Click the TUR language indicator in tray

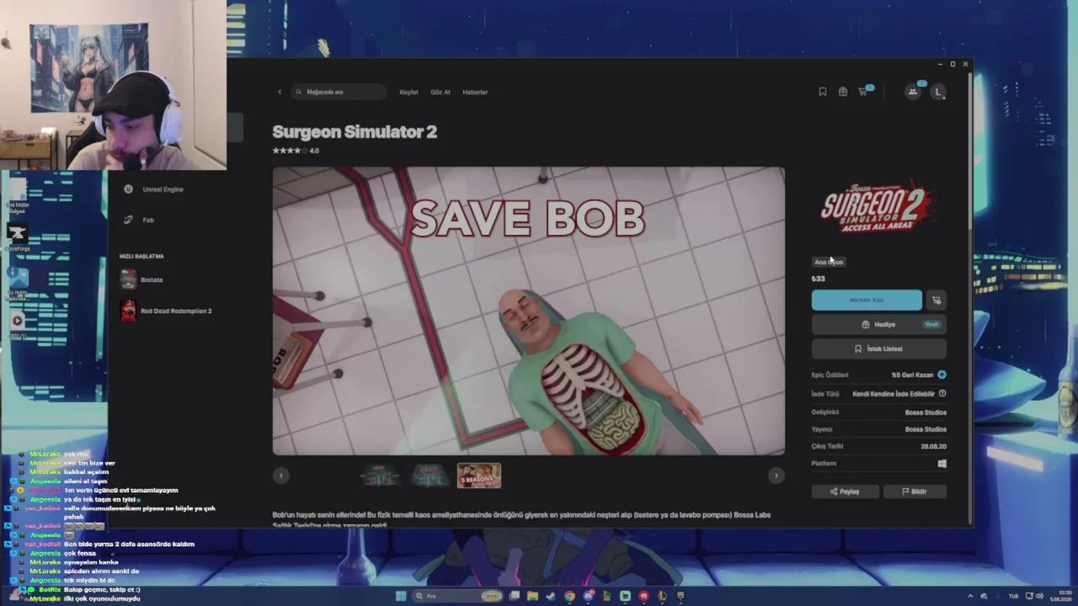tap(1013, 596)
